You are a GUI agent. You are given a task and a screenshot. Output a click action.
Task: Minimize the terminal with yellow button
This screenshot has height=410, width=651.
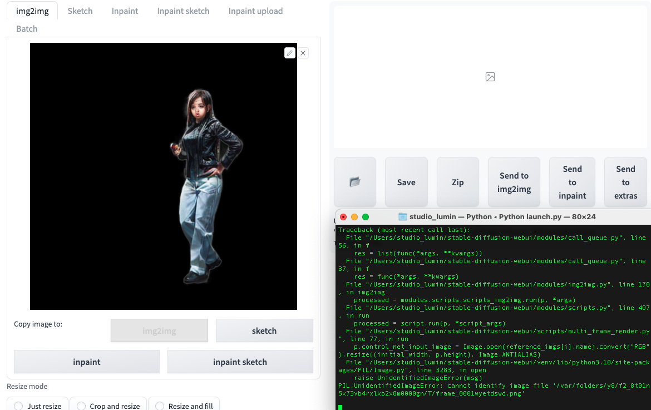pyautogui.click(x=354, y=216)
